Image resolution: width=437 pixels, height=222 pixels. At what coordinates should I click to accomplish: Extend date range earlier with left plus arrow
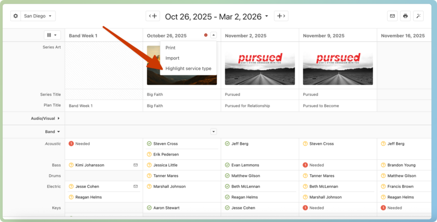(153, 16)
